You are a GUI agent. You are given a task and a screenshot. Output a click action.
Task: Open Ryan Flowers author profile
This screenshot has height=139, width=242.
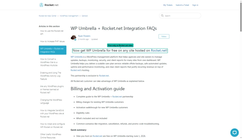(x=84, y=36)
